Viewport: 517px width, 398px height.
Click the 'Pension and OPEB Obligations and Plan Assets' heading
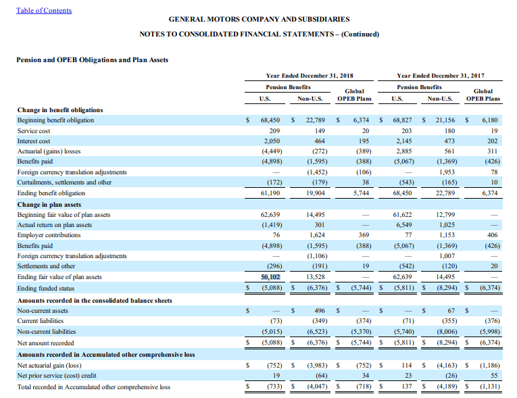pos(93,60)
